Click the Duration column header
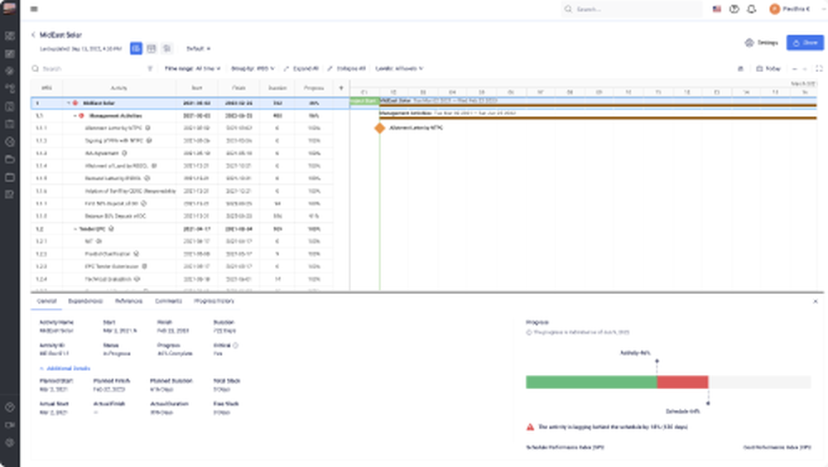The height and width of the screenshot is (467, 828). [277, 89]
